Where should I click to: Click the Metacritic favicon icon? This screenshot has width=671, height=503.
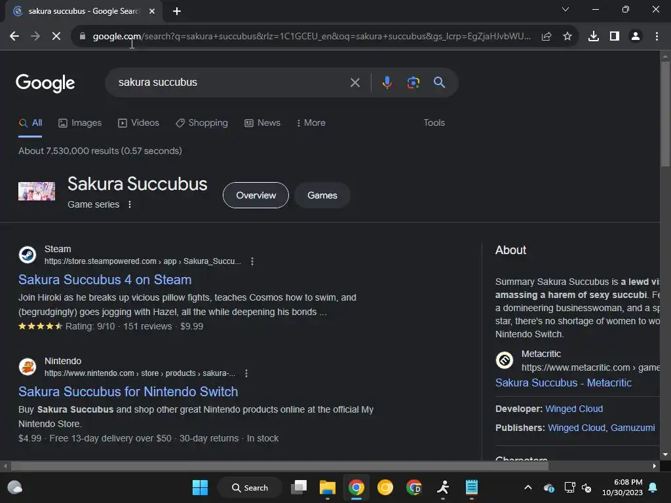[504, 360]
